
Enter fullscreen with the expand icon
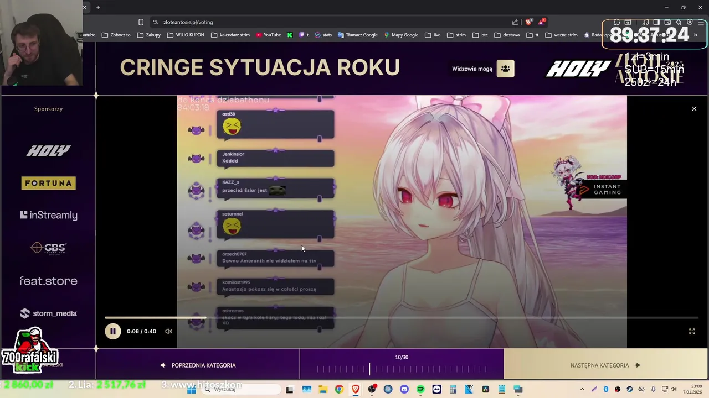(692, 331)
